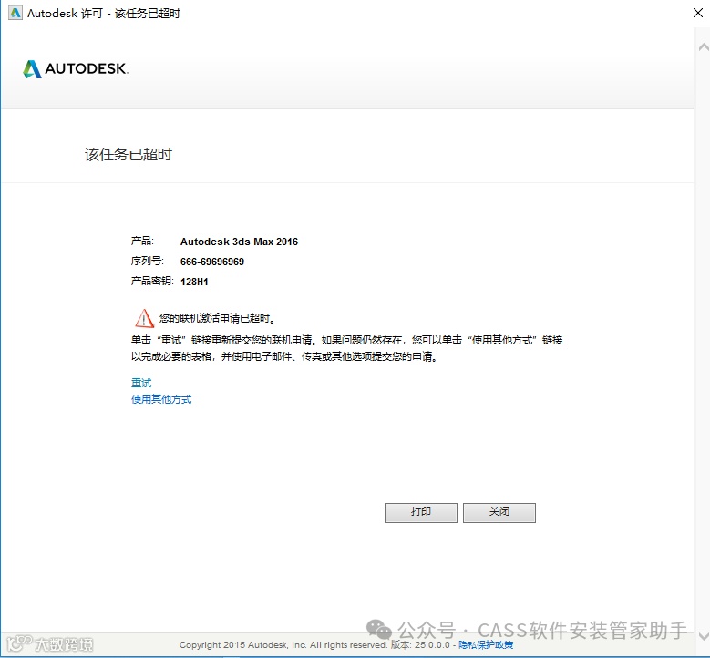710x658 pixels.
Task: Select the serial number 666-69696969
Action: (x=212, y=262)
